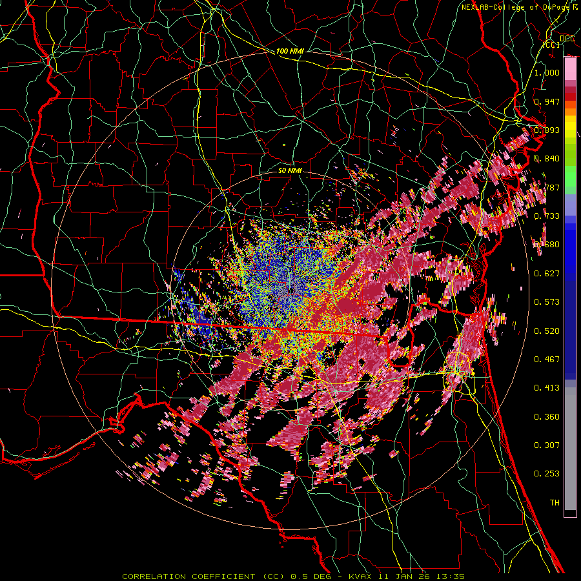The width and height of the screenshot is (581, 581).
Task: Select the large gray band in CC legend
Action: coord(570,452)
